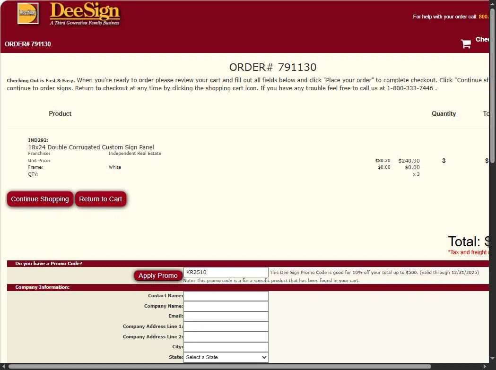
Task: Open the shopping cart icon
Action: [466, 43]
